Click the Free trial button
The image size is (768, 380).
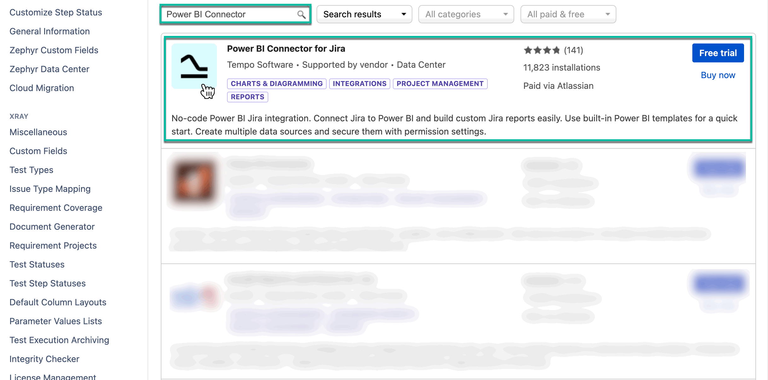(718, 53)
